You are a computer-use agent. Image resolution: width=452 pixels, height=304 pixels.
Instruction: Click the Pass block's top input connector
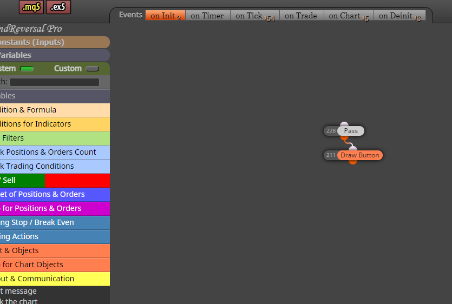click(x=344, y=124)
